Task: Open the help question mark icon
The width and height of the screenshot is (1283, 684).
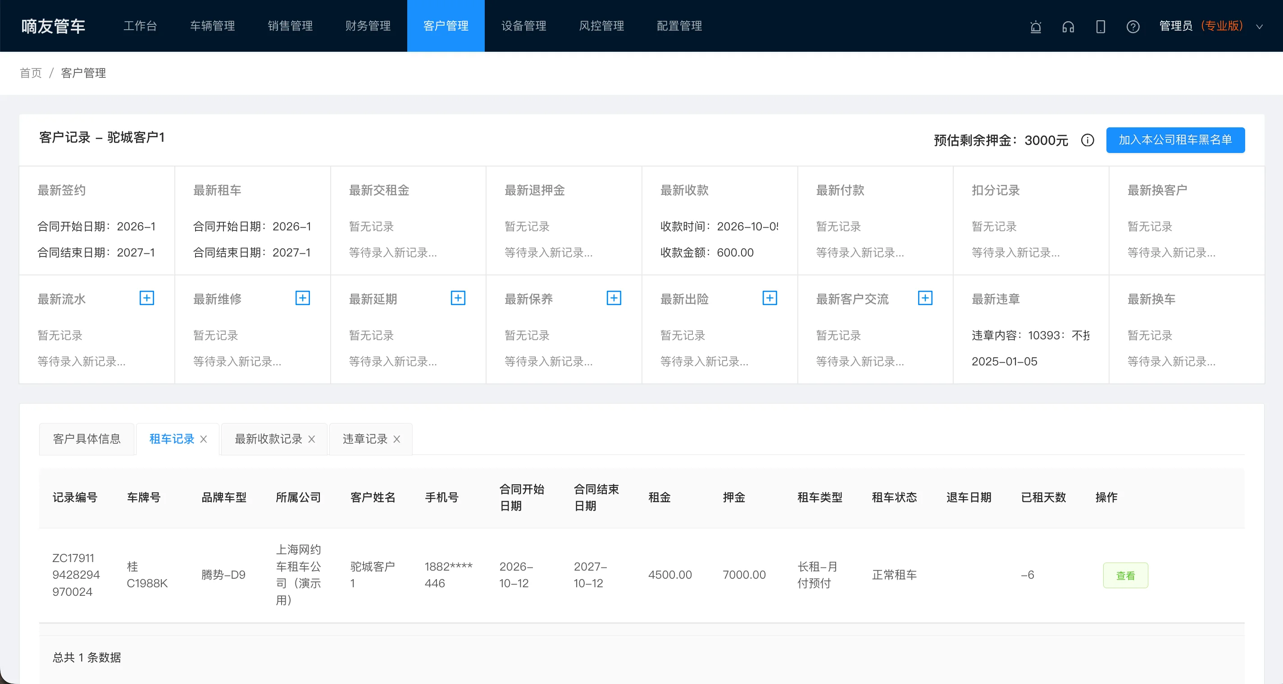Action: (x=1133, y=27)
